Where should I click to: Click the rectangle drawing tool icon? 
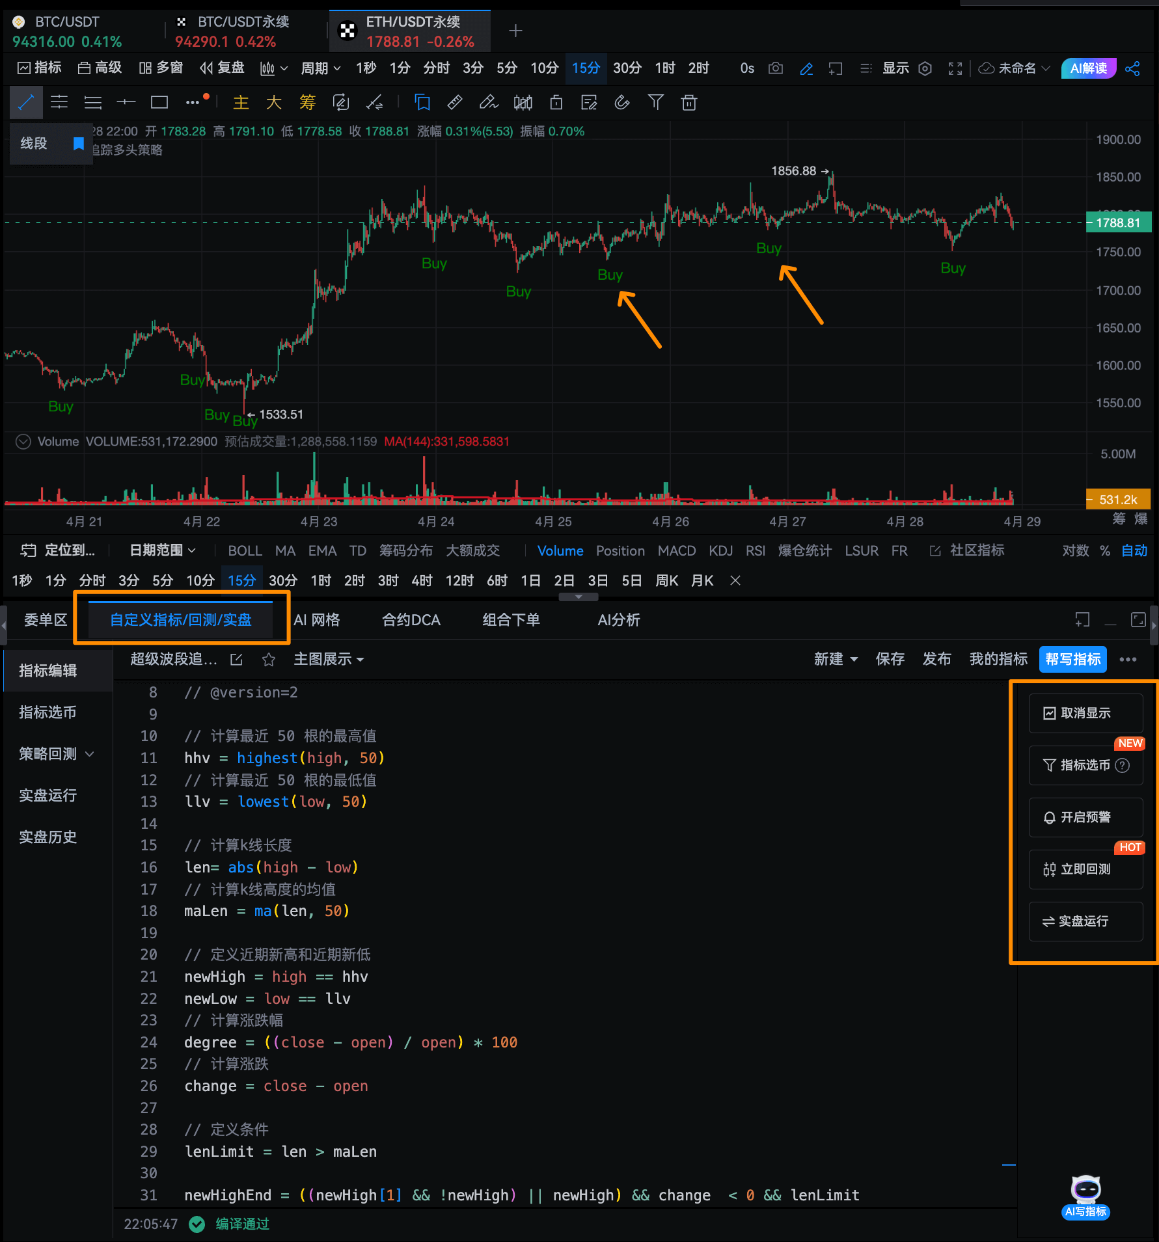pyautogui.click(x=159, y=103)
